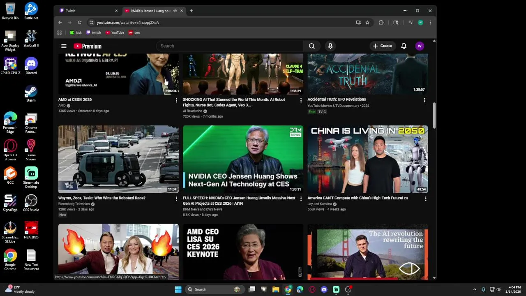
Task: Open the AI Revolution channel link
Action: click(192, 111)
